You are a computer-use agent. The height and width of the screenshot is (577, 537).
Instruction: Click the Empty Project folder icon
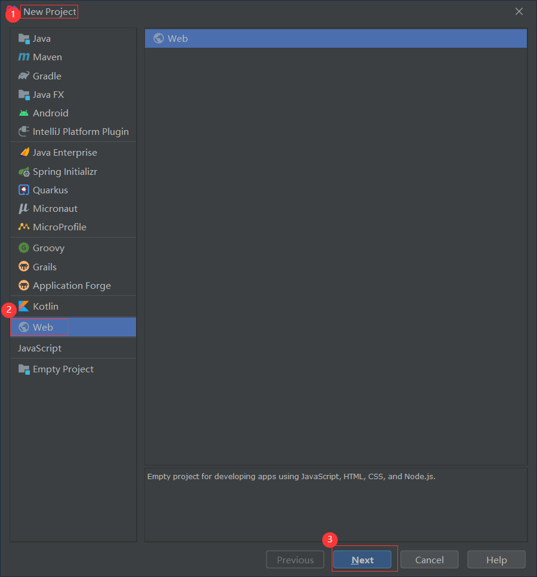coord(24,369)
